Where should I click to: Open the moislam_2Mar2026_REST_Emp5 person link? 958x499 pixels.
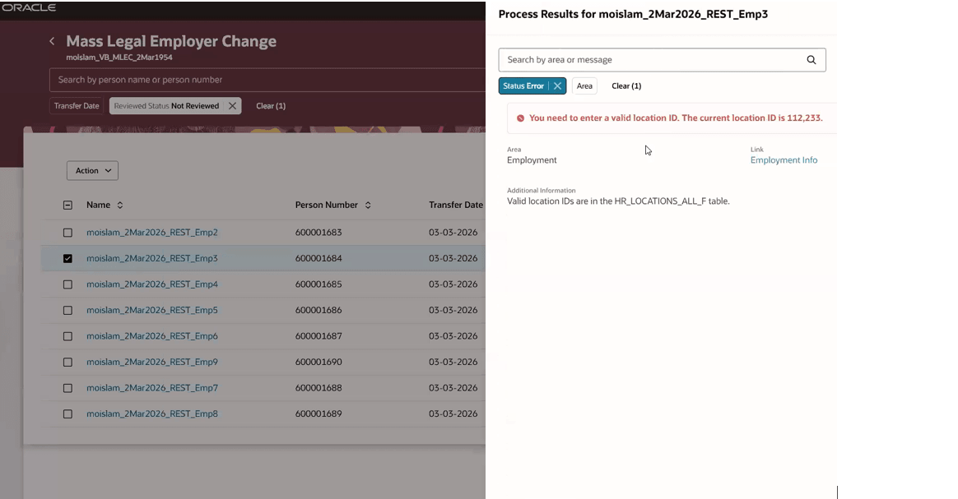click(152, 311)
